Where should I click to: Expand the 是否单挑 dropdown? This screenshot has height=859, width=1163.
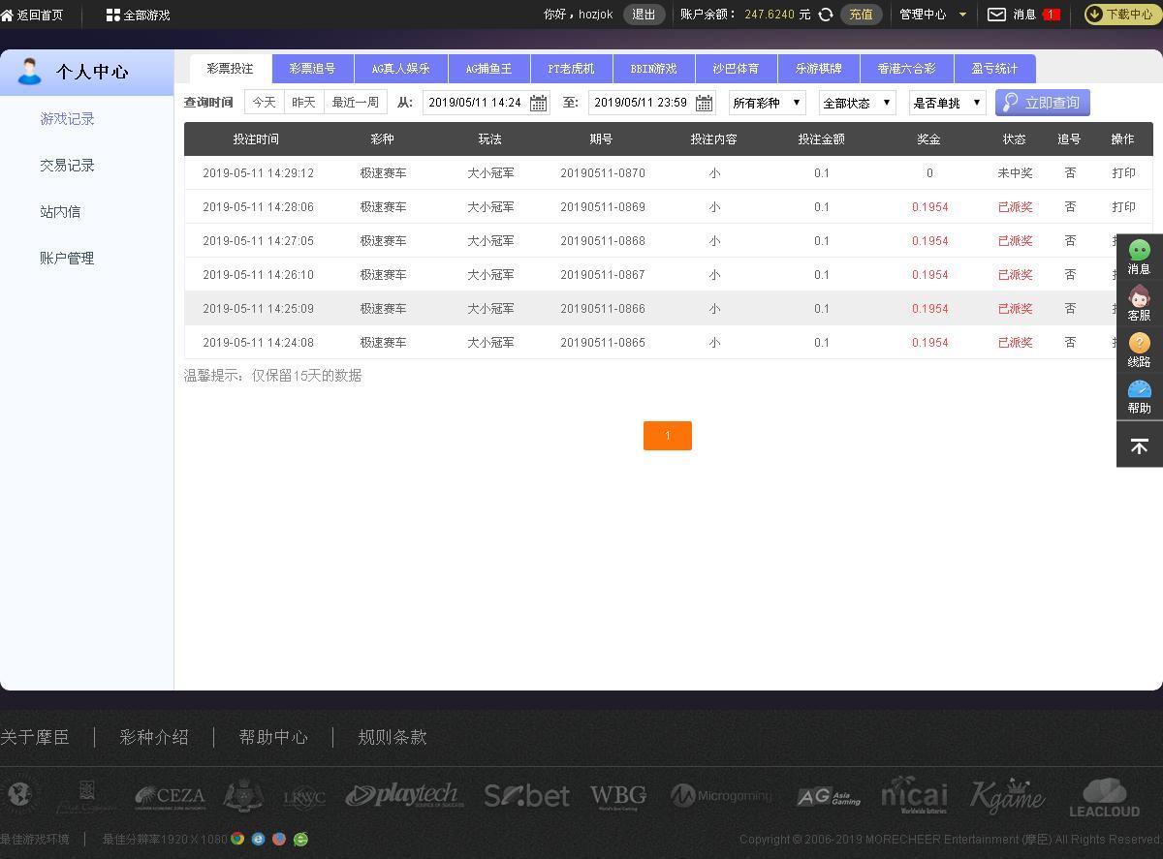947,103
